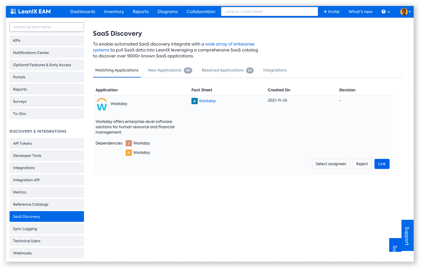
Task: Open Reference Catalogs
Action: (x=47, y=204)
